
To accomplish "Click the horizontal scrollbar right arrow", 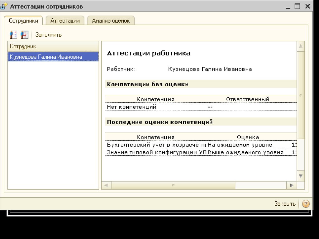I will coord(292,185).
